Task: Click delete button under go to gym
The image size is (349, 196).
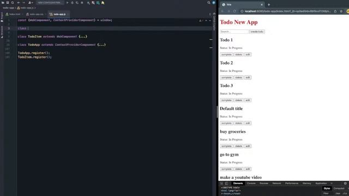Action: (x=238, y=169)
